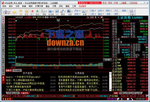Open the 自选股 watchlist icon

[50, 11]
